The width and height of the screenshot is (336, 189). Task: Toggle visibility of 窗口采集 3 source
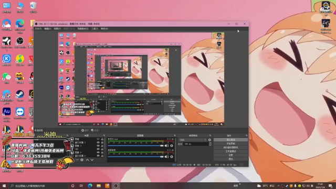tap(98, 142)
